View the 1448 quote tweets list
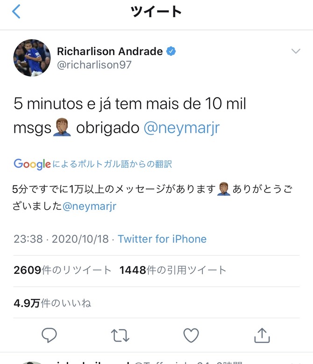Viewport: 313px width, 364px height. click(x=173, y=270)
